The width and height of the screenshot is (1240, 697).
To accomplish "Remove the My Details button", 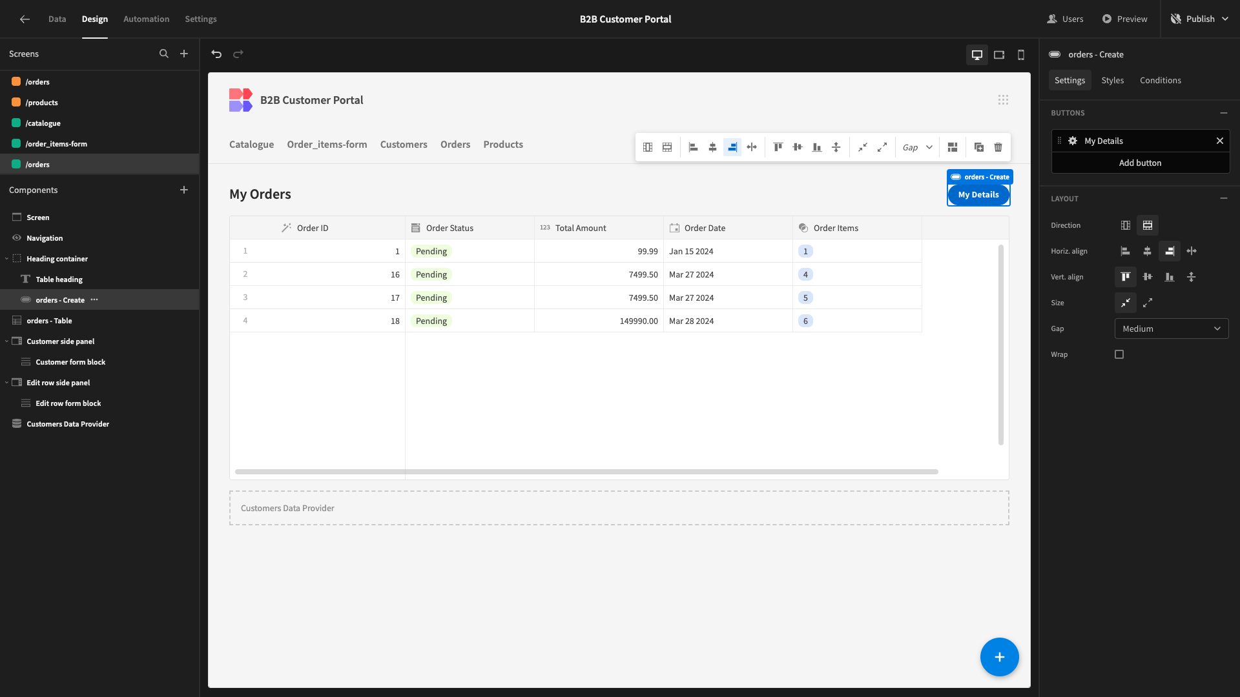I will click(1220, 141).
